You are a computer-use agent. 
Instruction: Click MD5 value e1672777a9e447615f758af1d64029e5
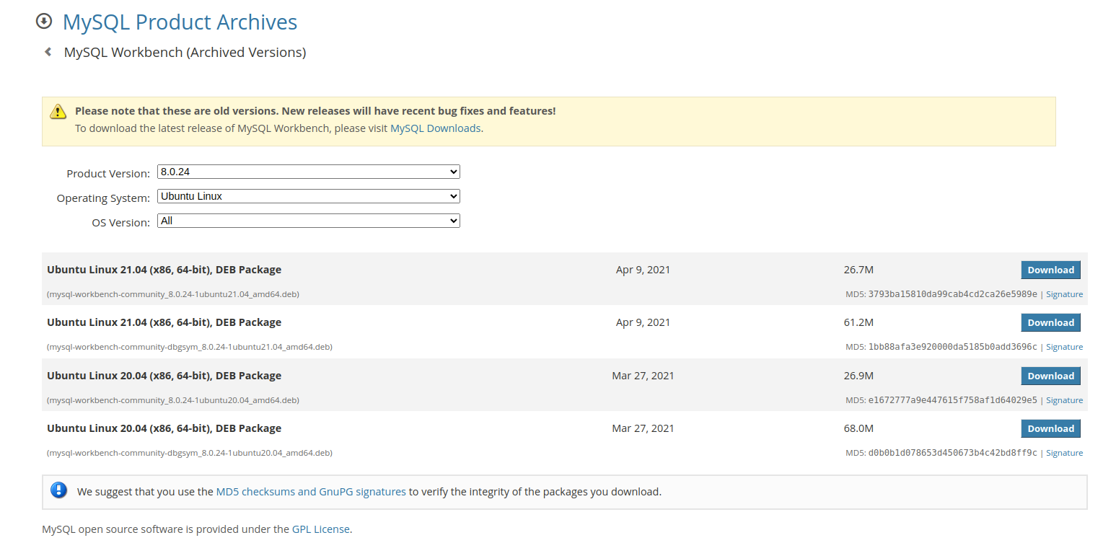pyautogui.click(x=952, y=400)
